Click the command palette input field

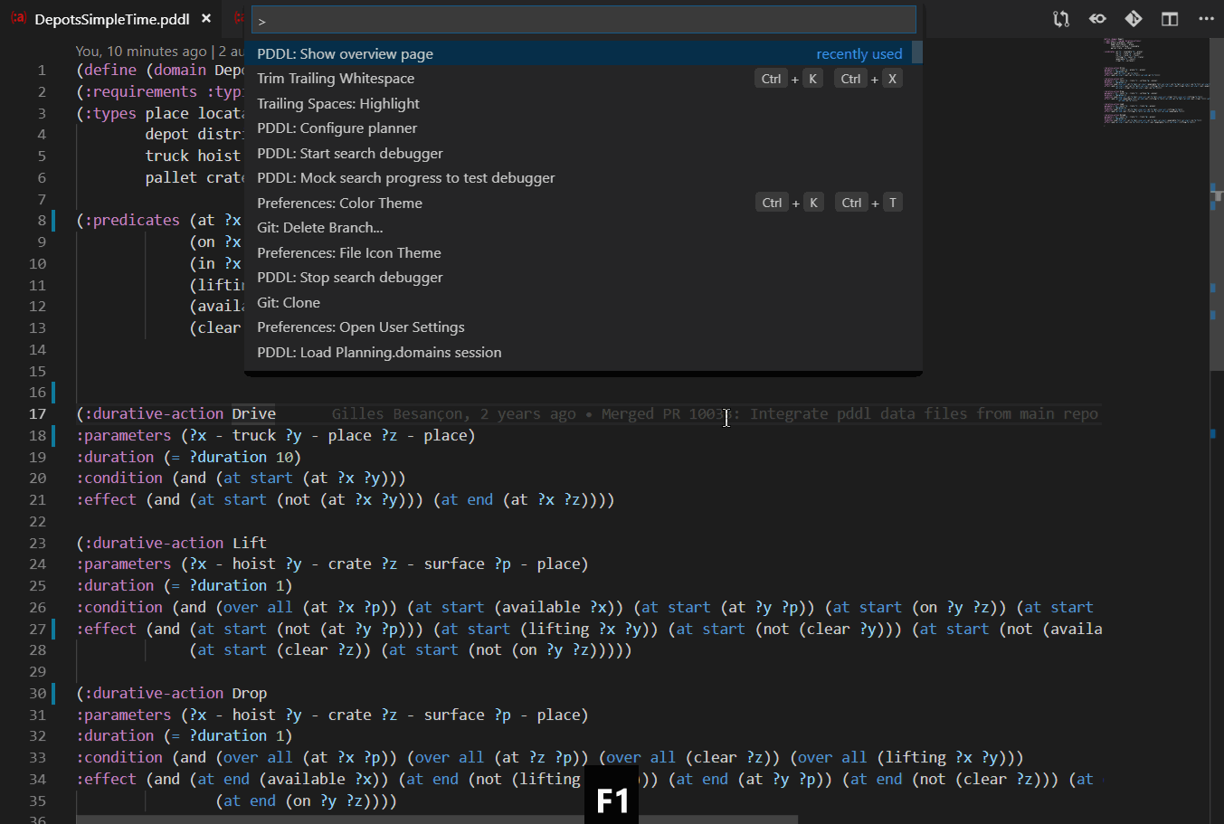(x=584, y=20)
